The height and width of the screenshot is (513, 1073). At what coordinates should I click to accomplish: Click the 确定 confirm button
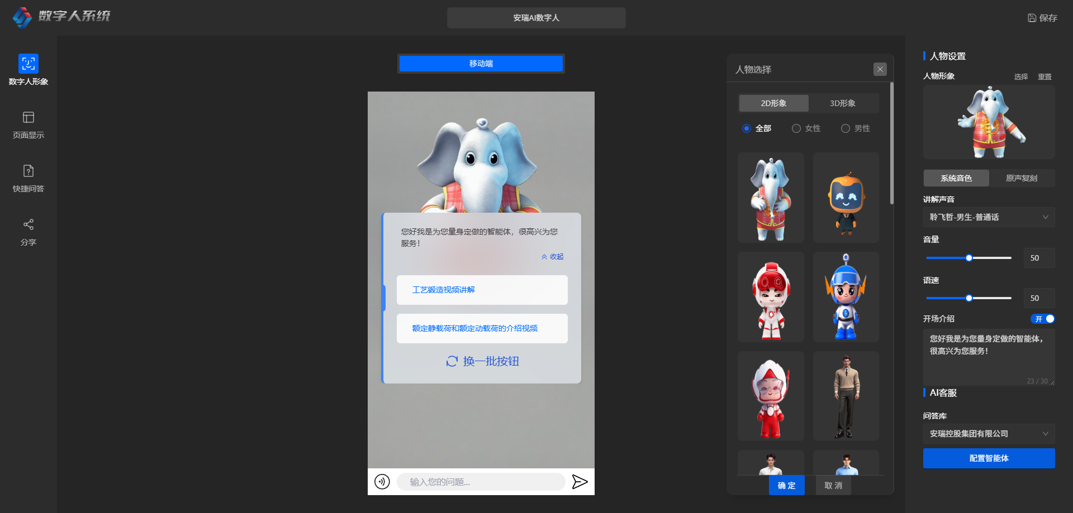(786, 486)
